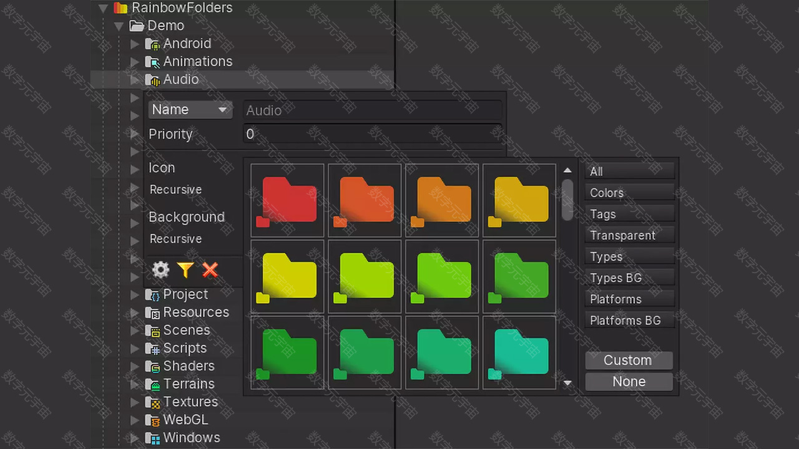Viewport: 799px width, 449px height.
Task: Select the red folder icon
Action: point(287,200)
